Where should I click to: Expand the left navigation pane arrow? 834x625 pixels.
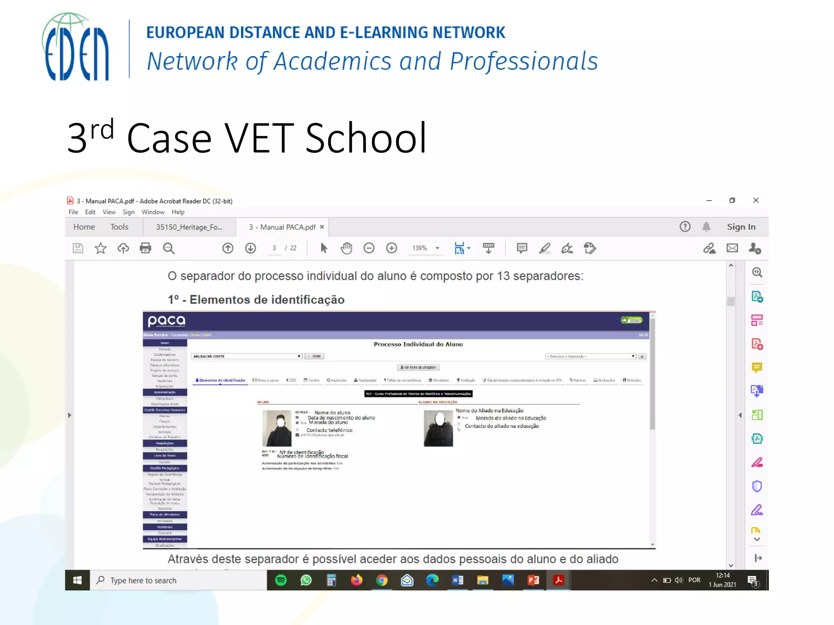[70, 415]
